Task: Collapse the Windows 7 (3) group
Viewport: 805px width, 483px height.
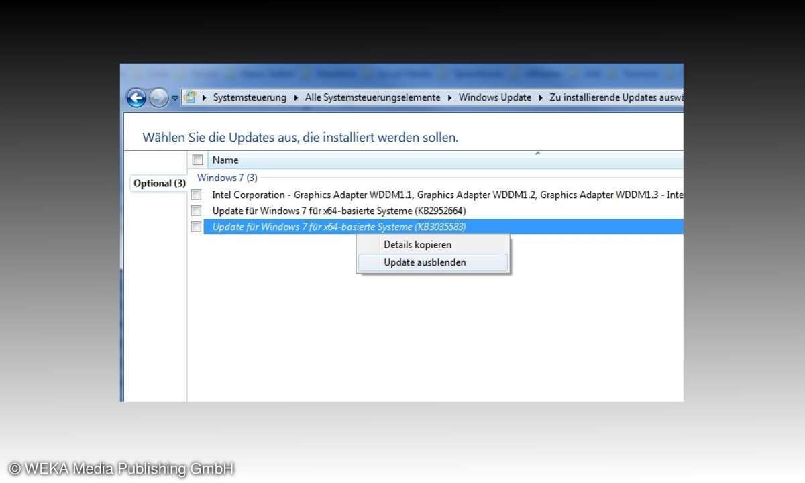Action: click(227, 178)
